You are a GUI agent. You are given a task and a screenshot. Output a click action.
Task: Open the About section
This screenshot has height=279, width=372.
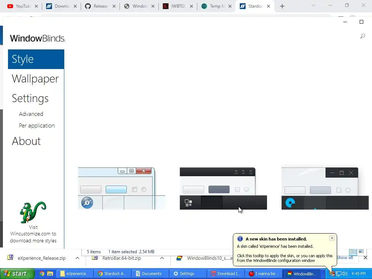[x=26, y=141]
